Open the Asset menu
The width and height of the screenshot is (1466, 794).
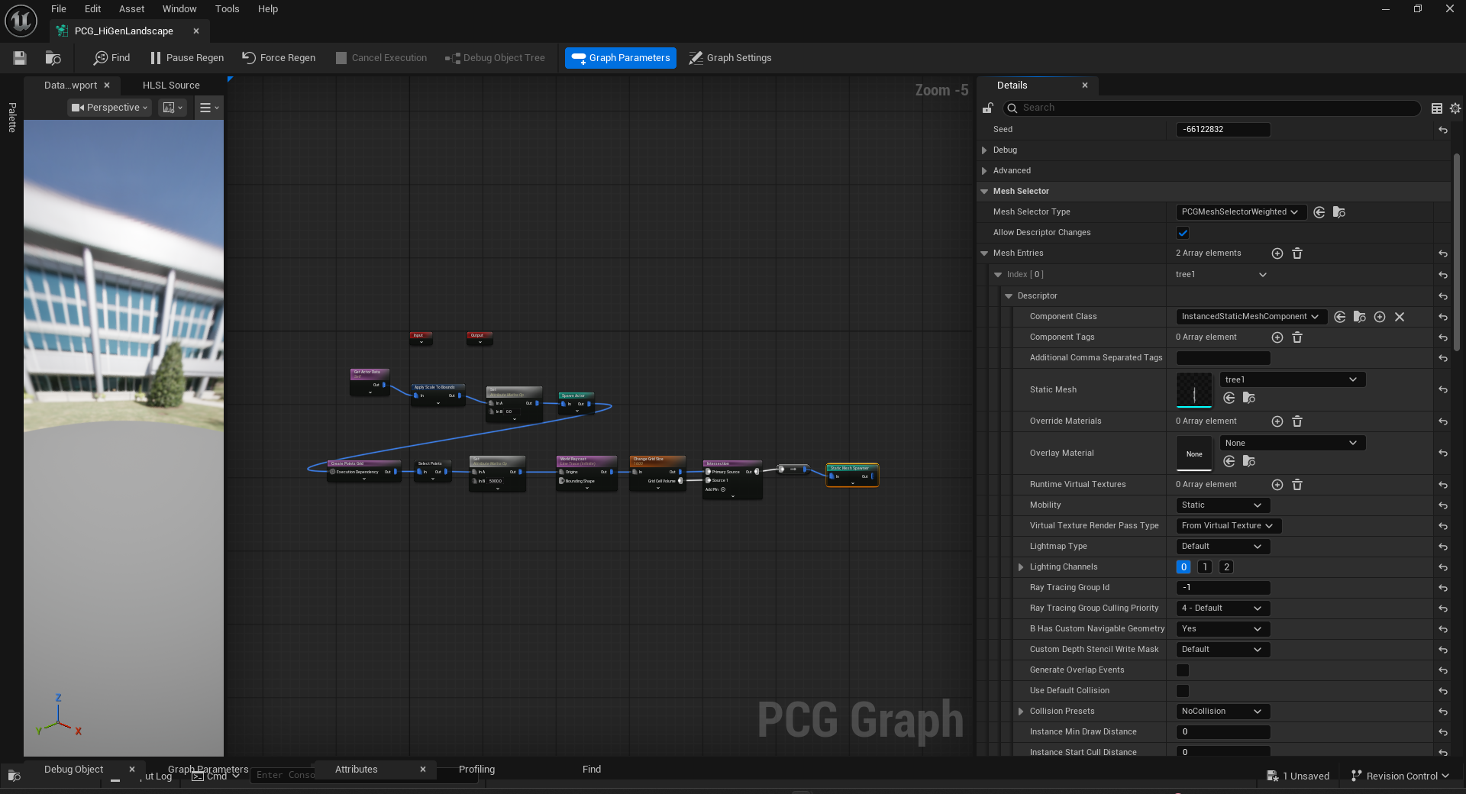(131, 9)
